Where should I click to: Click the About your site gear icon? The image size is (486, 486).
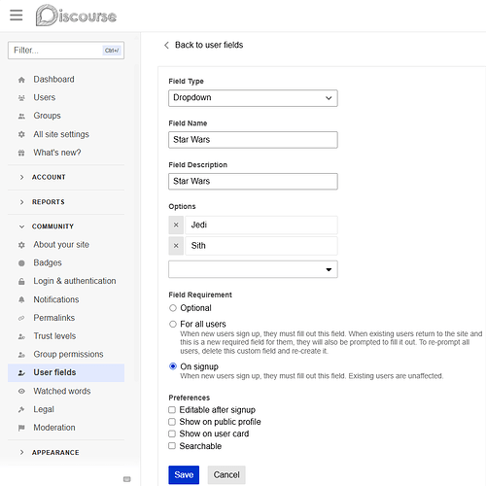click(x=21, y=245)
